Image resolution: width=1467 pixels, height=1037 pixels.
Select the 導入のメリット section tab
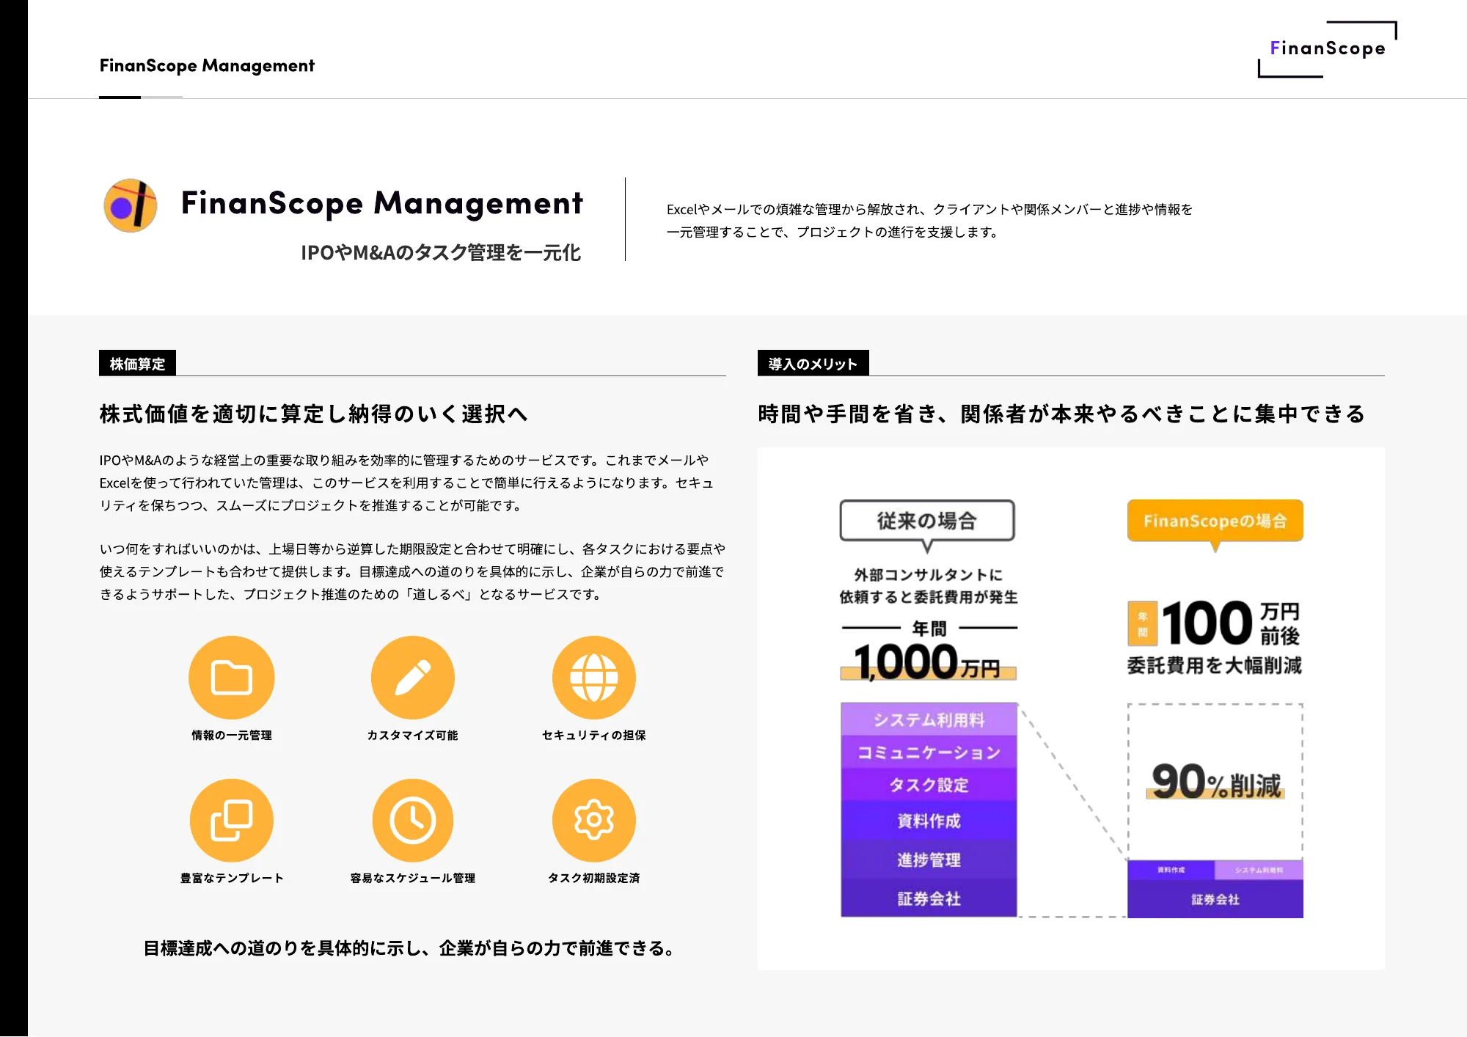point(813,363)
